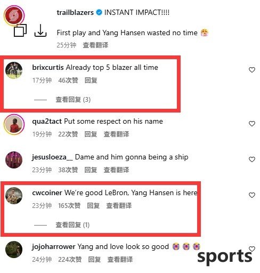Viewport: 260px width, 273px height.
Task: Click the download arrow icon
Action: coord(40,30)
